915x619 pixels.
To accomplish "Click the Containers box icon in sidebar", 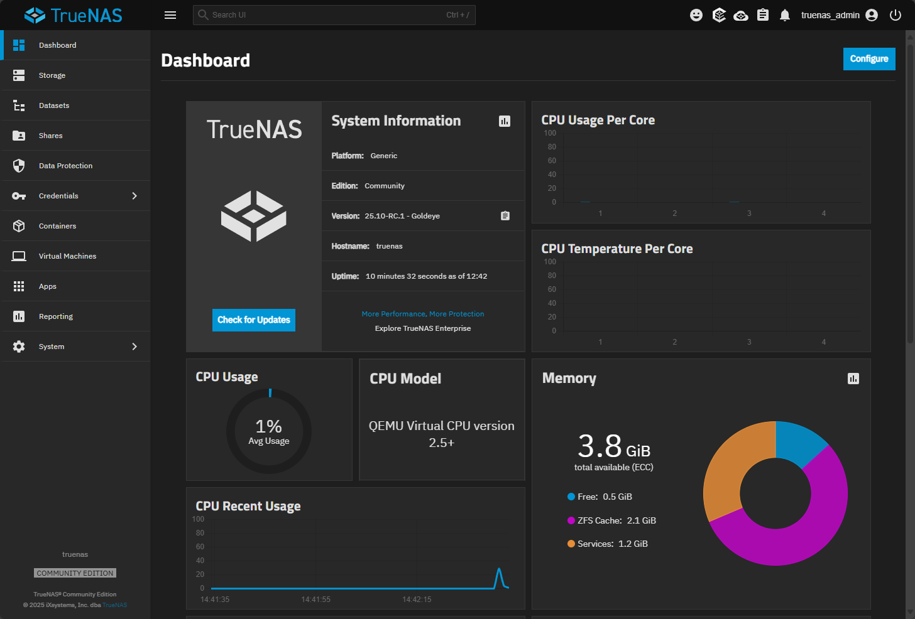I will 19,226.
